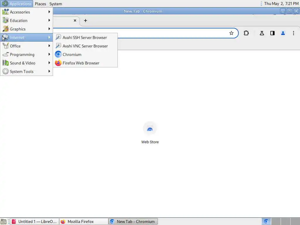Screen dimensions: 300x225
Task: Maximize the Chromium window
Action: (x=289, y=11)
